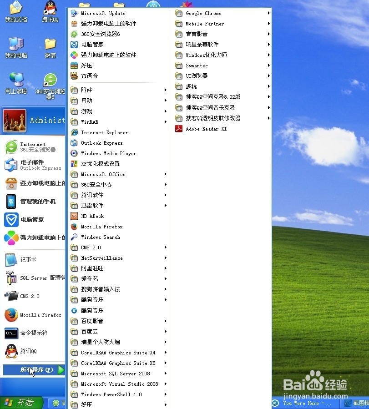
Task: Expand the 启动 folder
Action: (118, 101)
